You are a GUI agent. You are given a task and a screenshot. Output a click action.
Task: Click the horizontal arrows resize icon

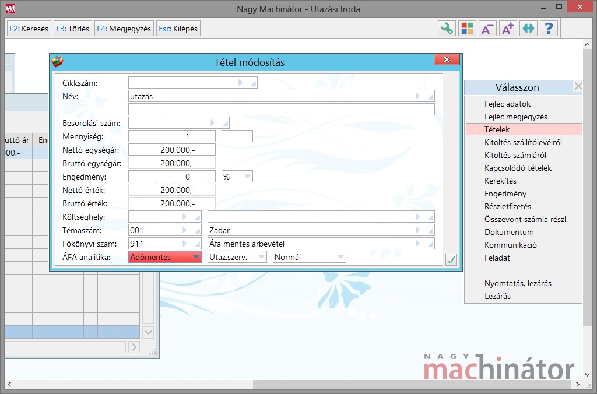[528, 29]
